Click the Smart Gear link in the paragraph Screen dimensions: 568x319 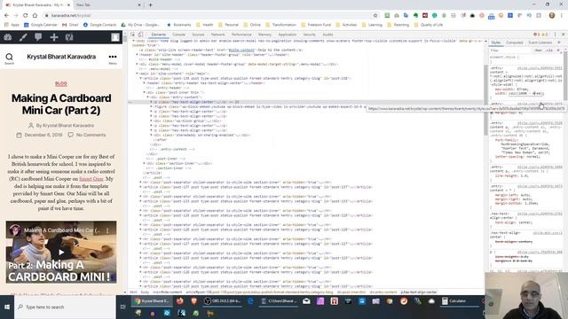[91, 179]
